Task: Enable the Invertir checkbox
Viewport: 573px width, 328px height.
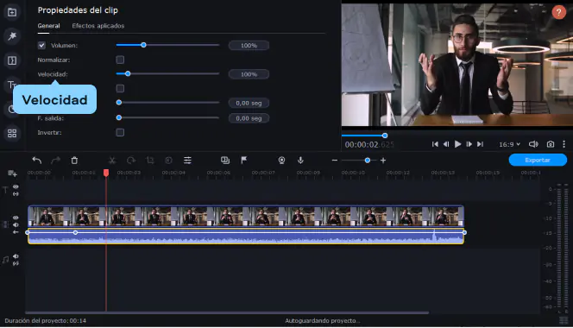Action: click(x=120, y=132)
